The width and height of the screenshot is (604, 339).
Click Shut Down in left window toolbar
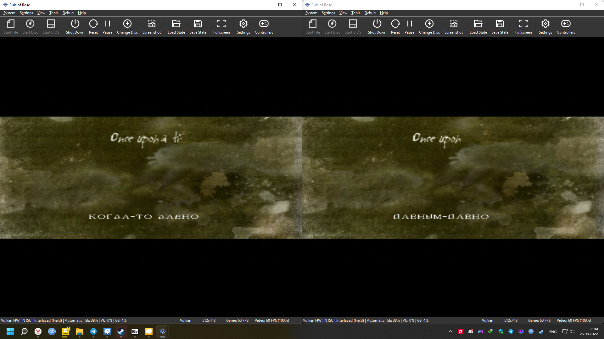(75, 27)
